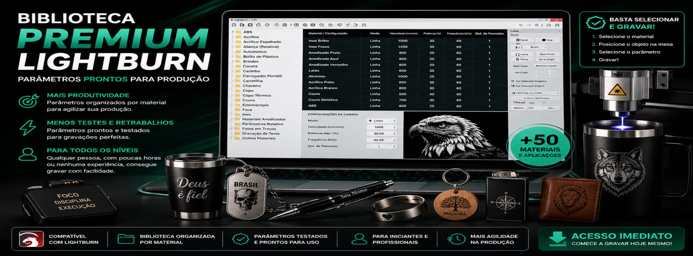The width and height of the screenshot is (693, 256).
Task: Click the Frequência (kHz) value field
Action: (381, 140)
